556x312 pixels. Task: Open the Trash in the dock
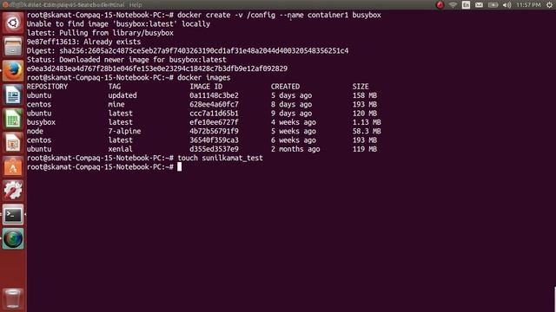click(13, 299)
